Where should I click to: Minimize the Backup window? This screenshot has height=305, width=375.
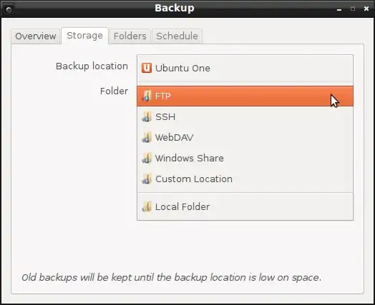(339, 9)
